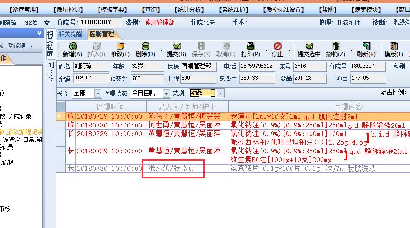The width and height of the screenshot is (410, 228).
Task: Click the 住院号 field in header bar
Action: [100, 23]
